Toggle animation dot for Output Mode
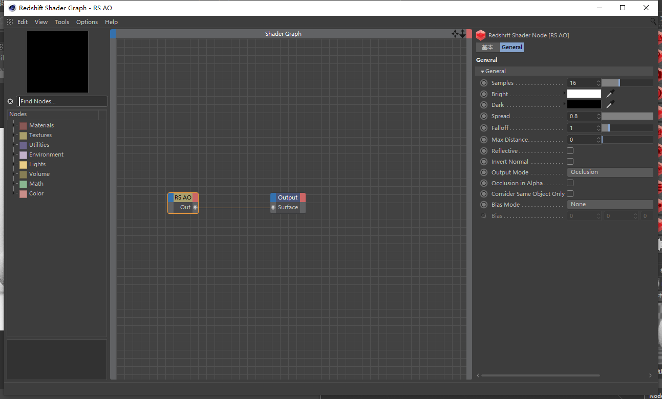This screenshot has height=399, width=662. (484, 172)
